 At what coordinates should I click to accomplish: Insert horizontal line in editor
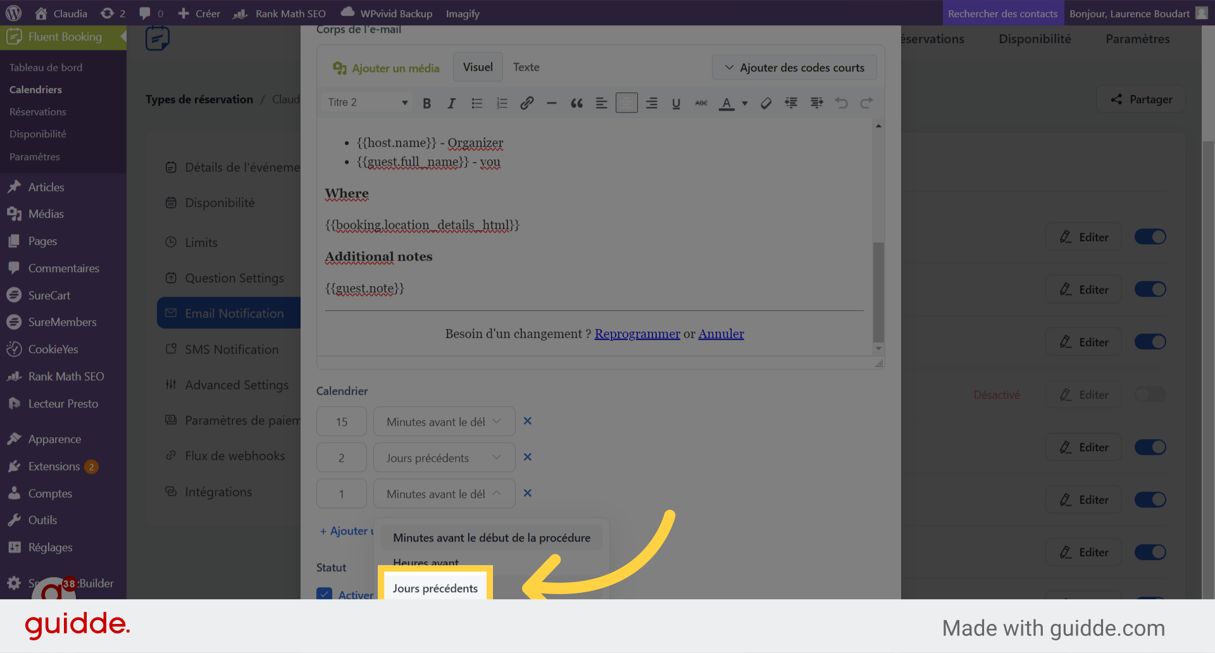(551, 103)
